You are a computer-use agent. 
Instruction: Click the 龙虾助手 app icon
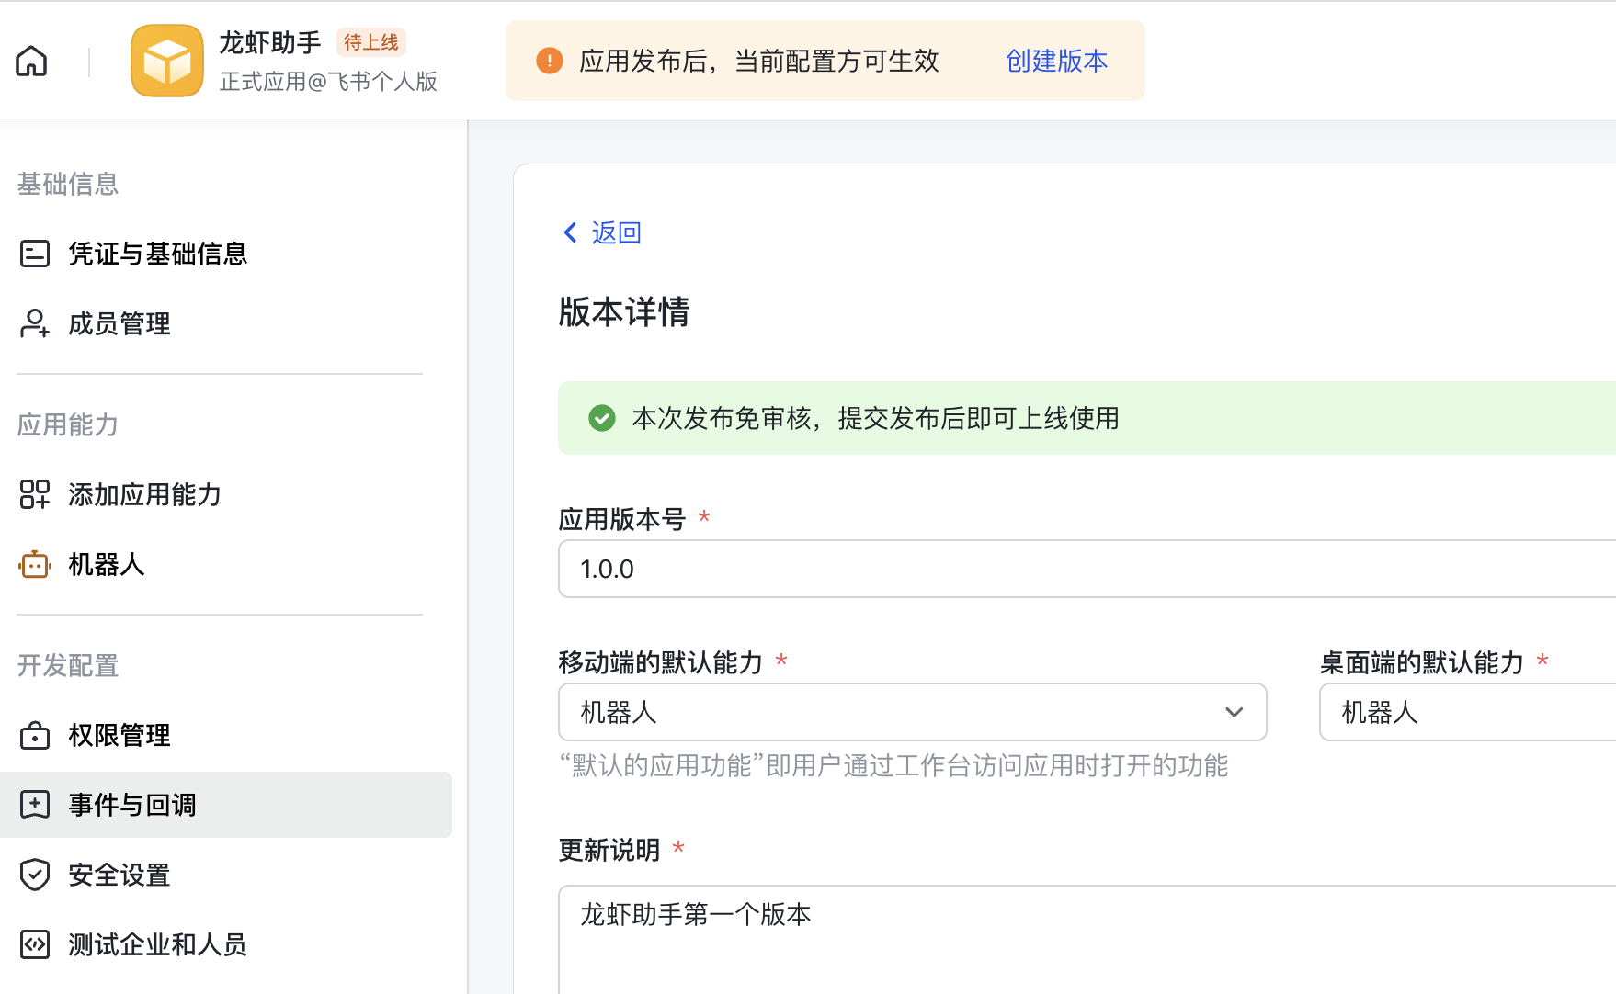click(166, 60)
